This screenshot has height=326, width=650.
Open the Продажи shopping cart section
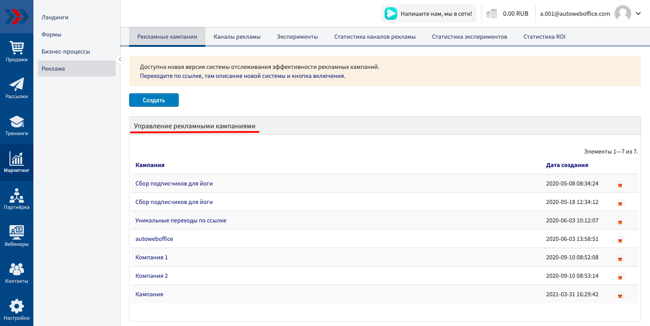(17, 51)
